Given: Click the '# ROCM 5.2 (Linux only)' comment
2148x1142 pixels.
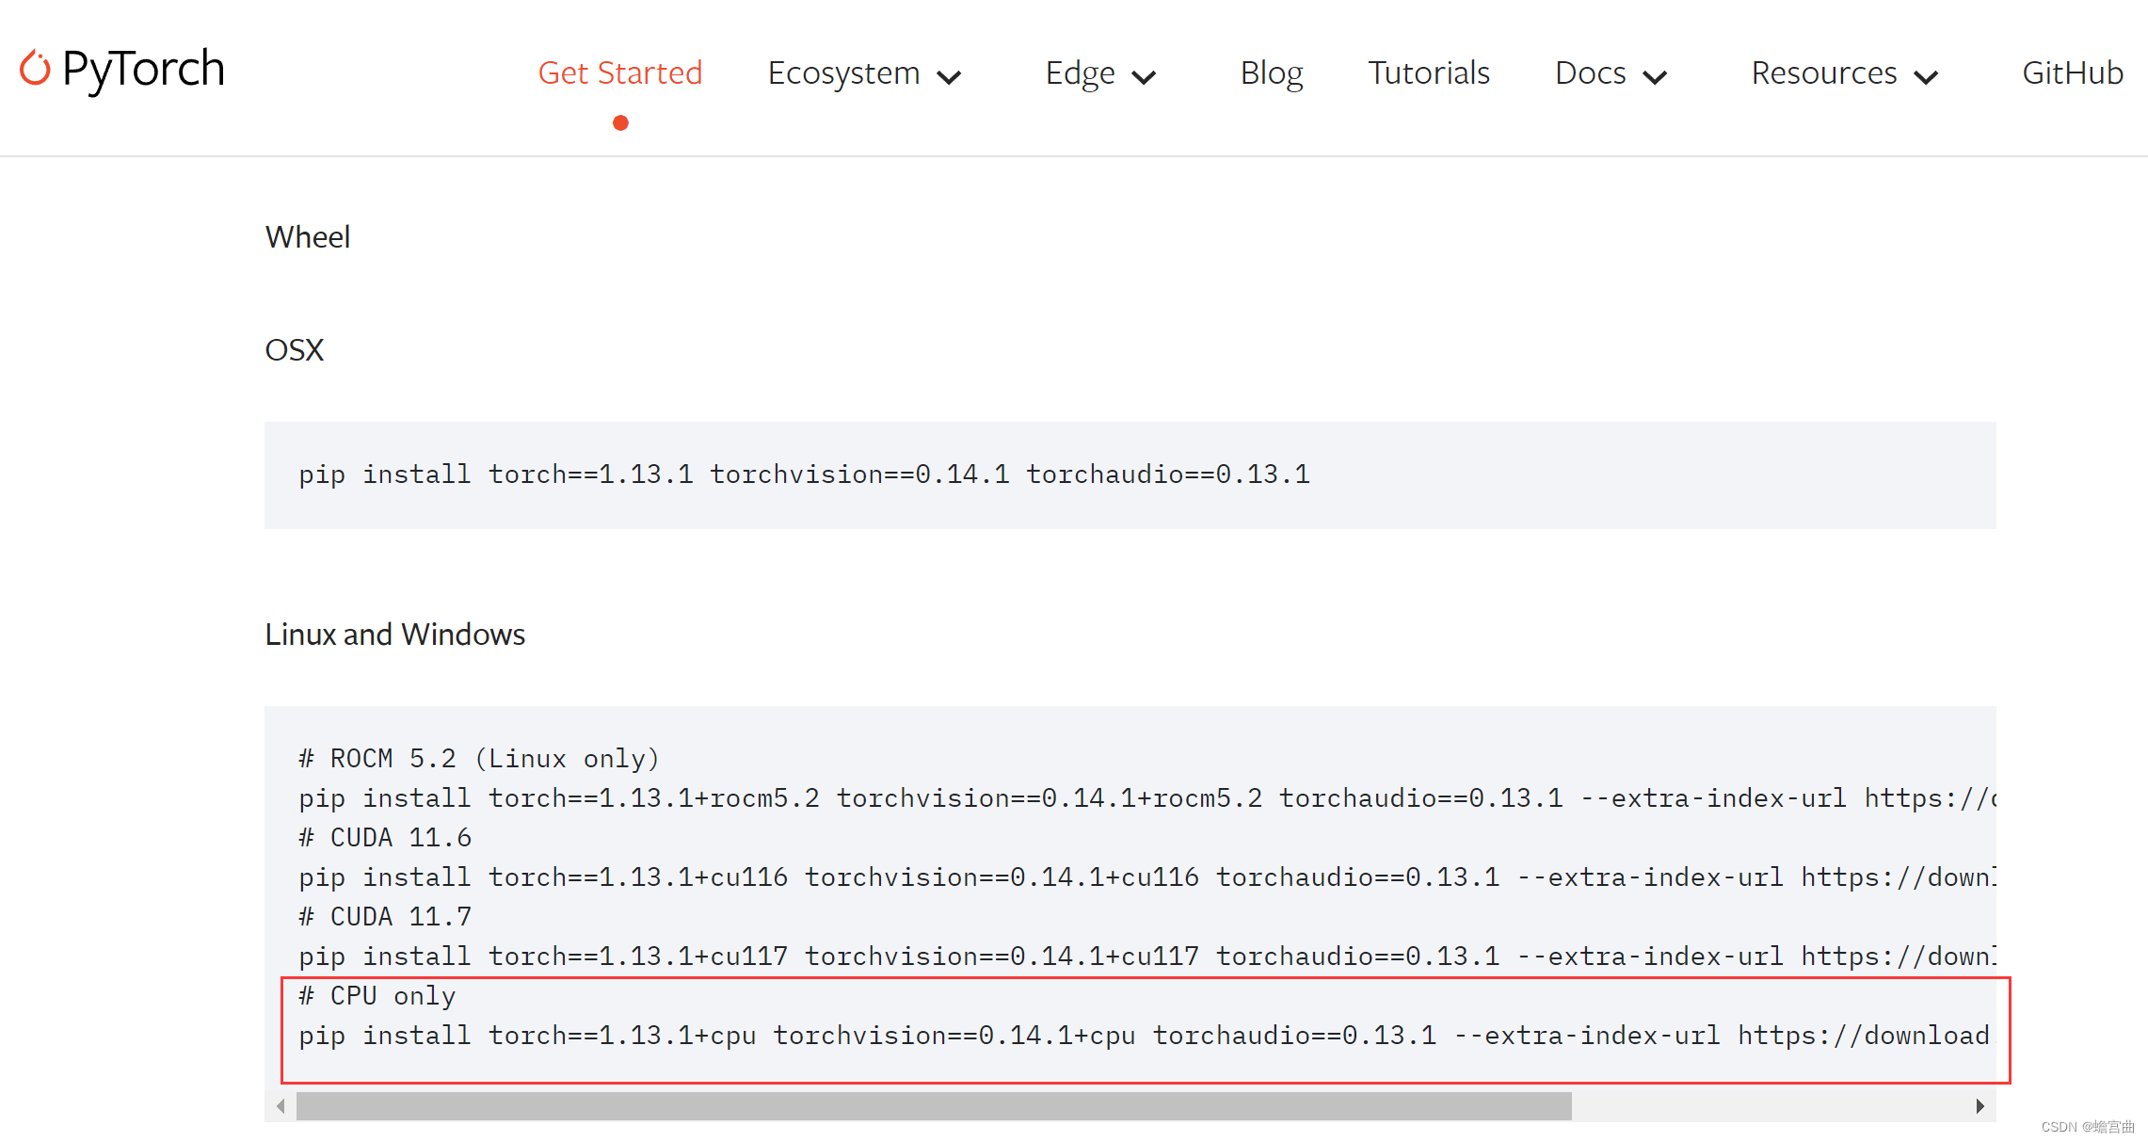Looking at the screenshot, I should coord(479,759).
